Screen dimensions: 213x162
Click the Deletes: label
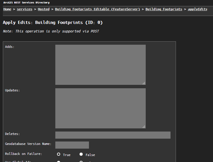13,134
